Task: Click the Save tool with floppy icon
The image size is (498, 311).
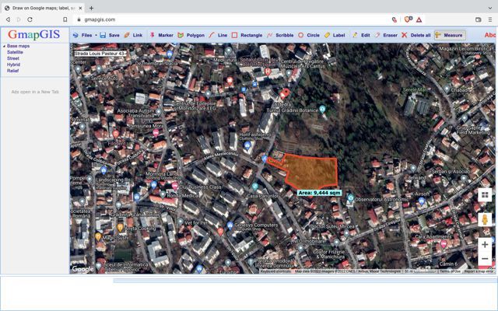Action: click(x=110, y=35)
